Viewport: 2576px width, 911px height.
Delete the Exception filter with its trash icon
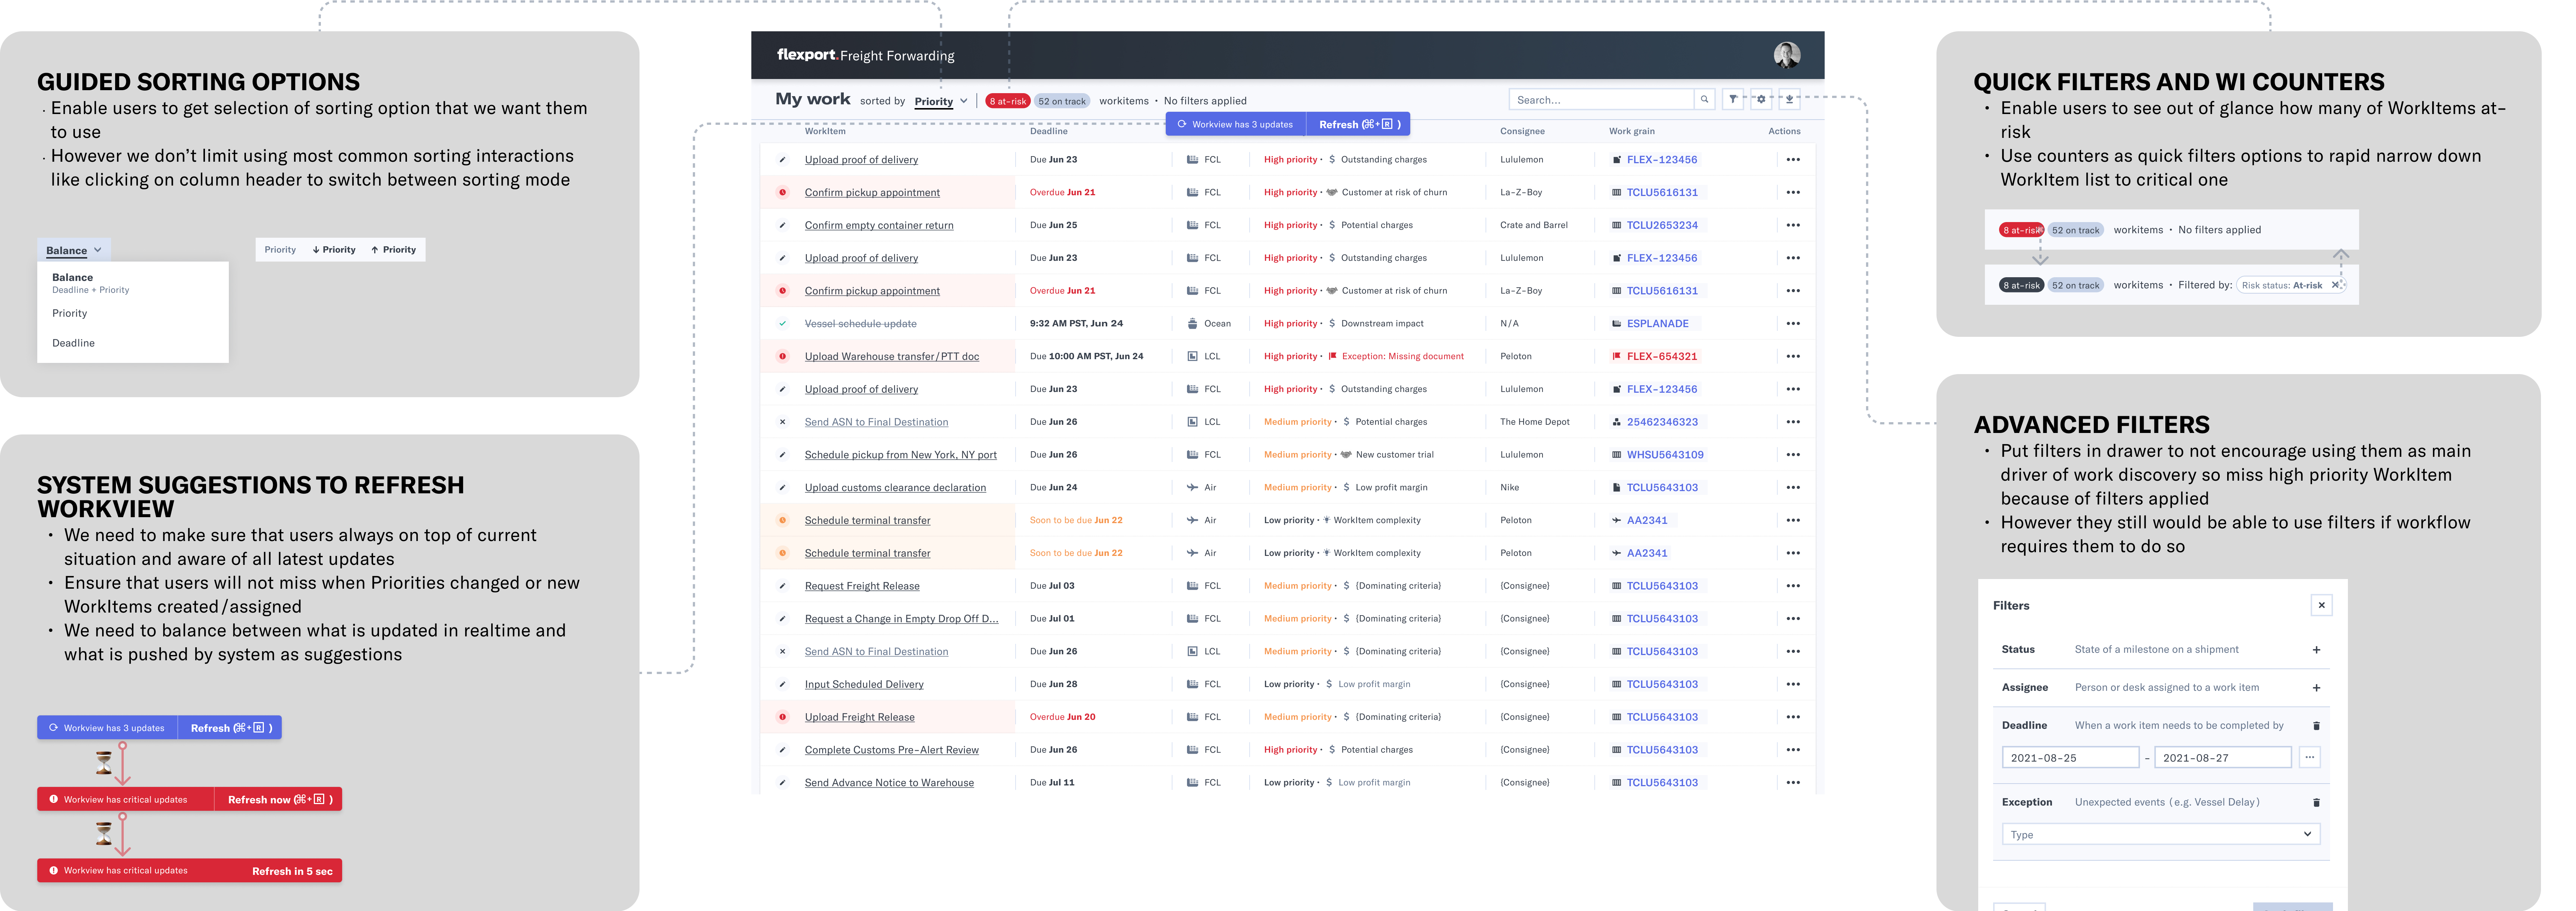pos(2316,802)
